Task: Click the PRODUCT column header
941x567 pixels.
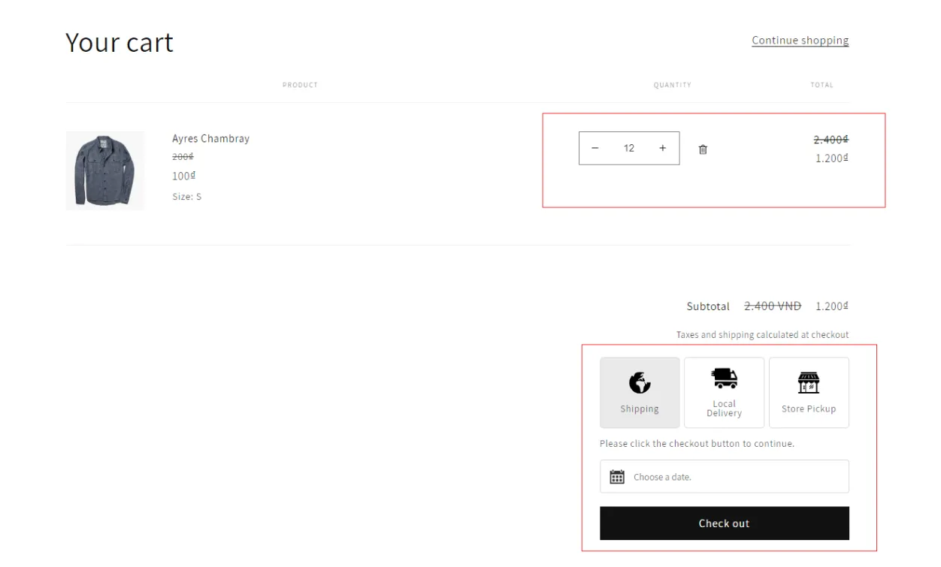Action: click(300, 86)
